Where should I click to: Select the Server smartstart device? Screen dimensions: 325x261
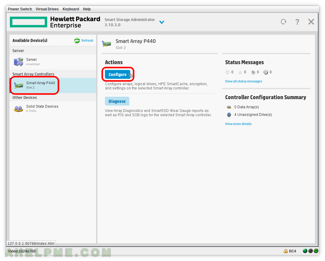pos(53,62)
